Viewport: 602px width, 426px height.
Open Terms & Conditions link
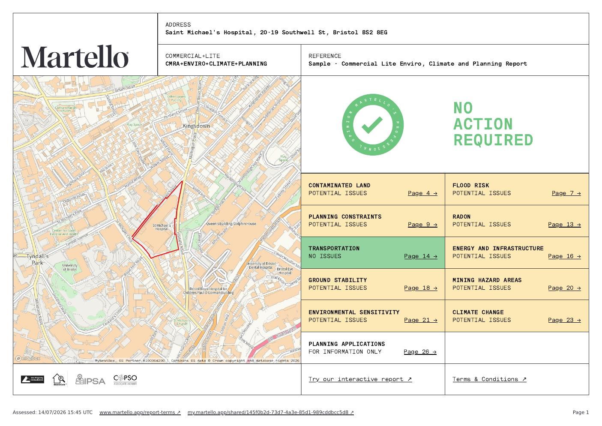[x=489, y=379]
